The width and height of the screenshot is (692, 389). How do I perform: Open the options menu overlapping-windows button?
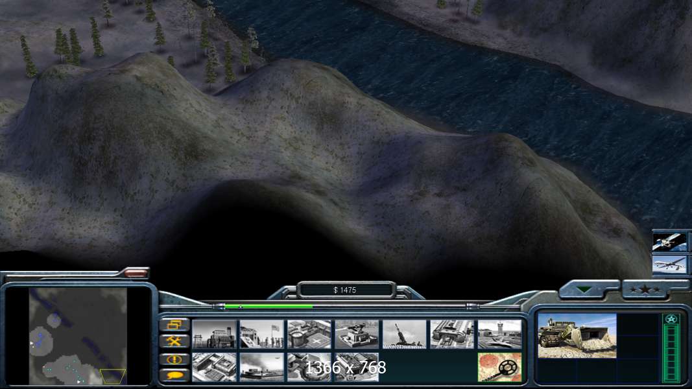[x=174, y=325]
